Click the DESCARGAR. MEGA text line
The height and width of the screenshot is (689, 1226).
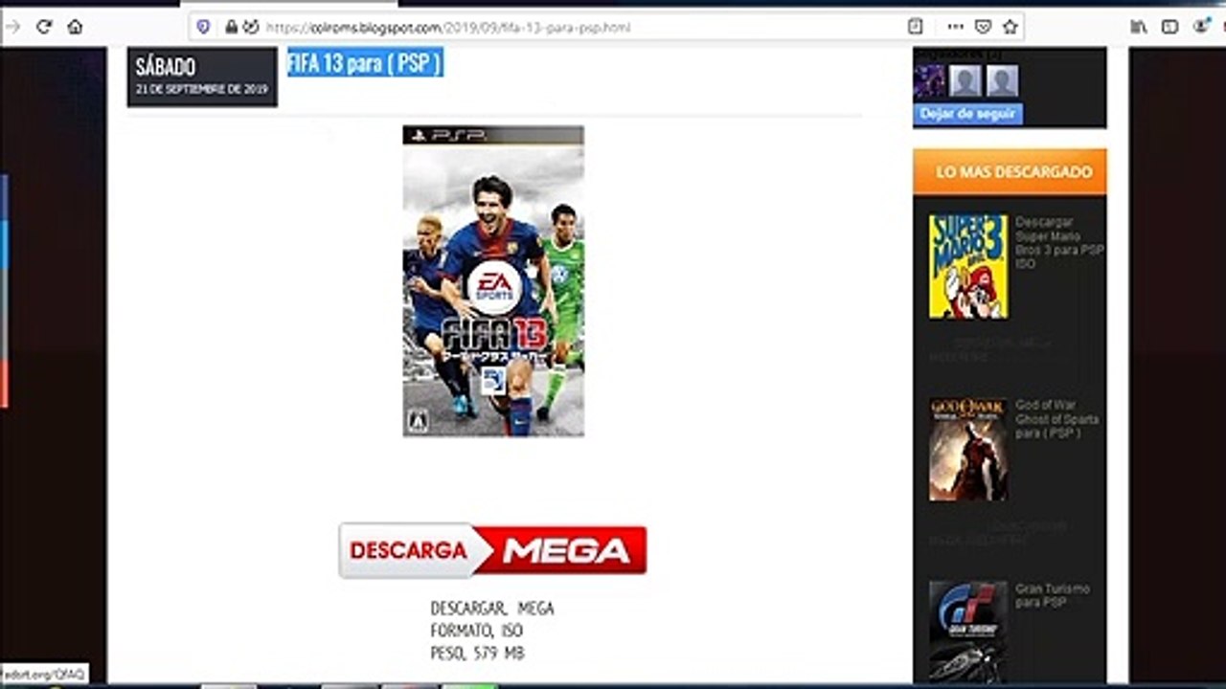[492, 609]
